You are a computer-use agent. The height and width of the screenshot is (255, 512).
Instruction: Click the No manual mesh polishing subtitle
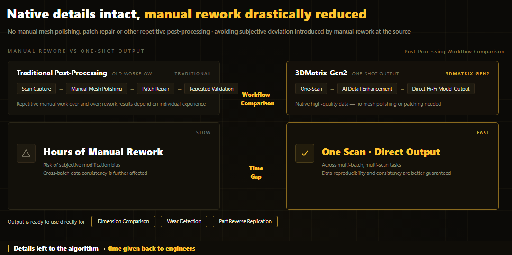tap(209, 32)
